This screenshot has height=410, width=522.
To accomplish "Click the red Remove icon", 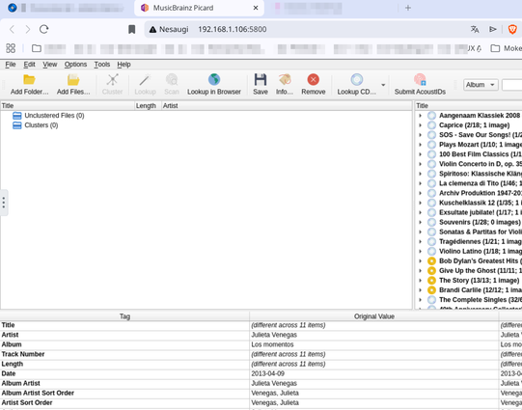I will pos(313,80).
